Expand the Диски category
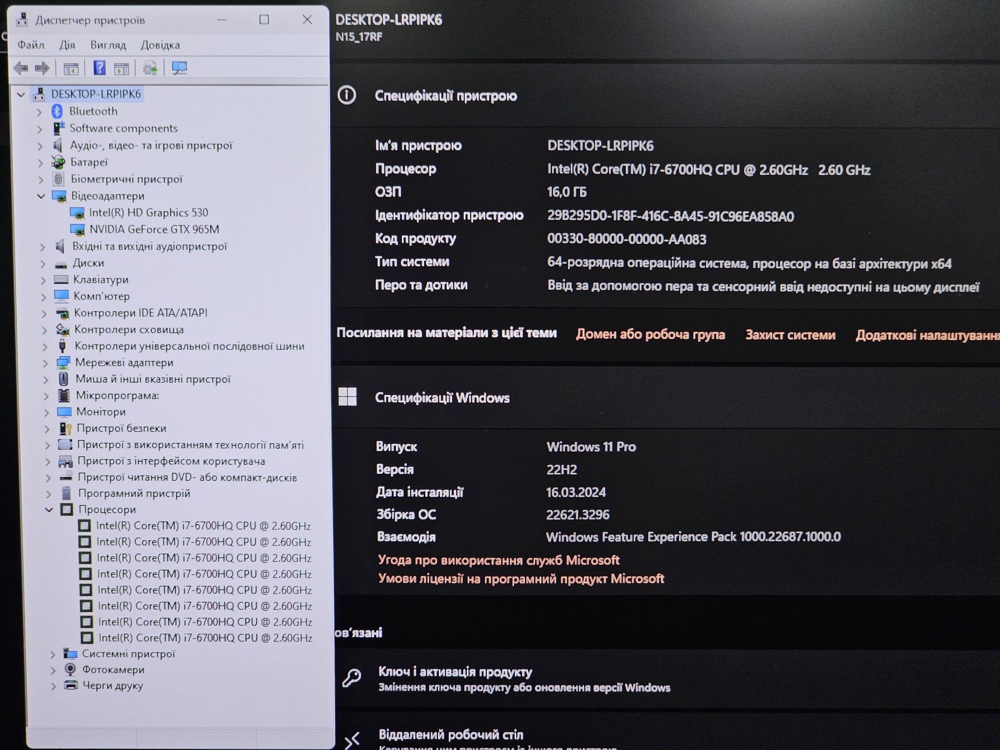This screenshot has height=750, width=1000. pyautogui.click(x=43, y=263)
